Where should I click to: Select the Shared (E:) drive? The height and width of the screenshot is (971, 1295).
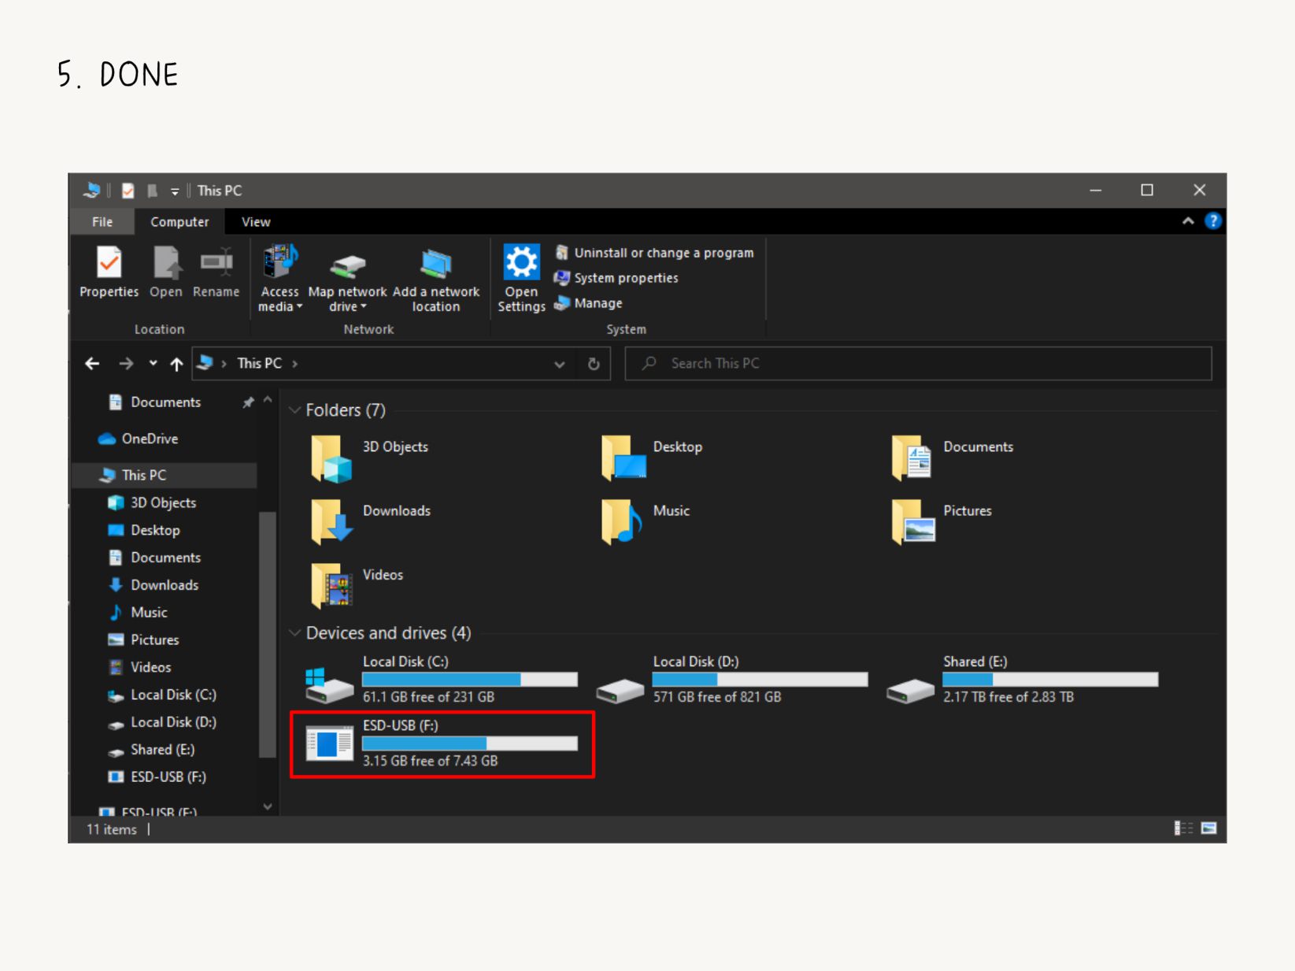point(1023,680)
